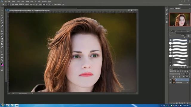Open the brush preset picker
Image resolution: width=191 pixels, height=107 pixels.
click(x=8, y=4)
